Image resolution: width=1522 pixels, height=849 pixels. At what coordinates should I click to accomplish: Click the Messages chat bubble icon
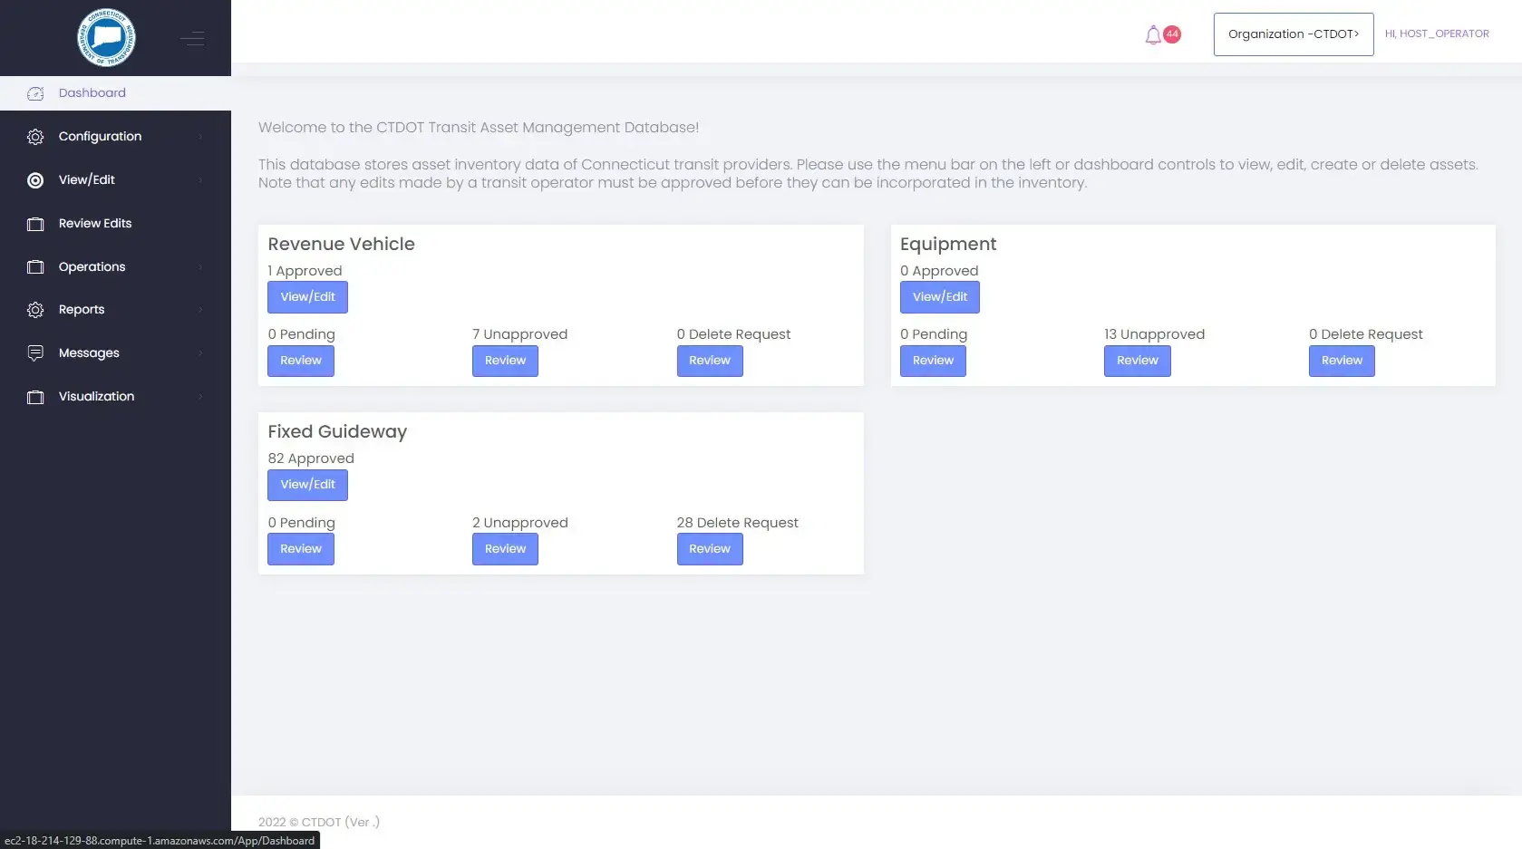tap(35, 353)
